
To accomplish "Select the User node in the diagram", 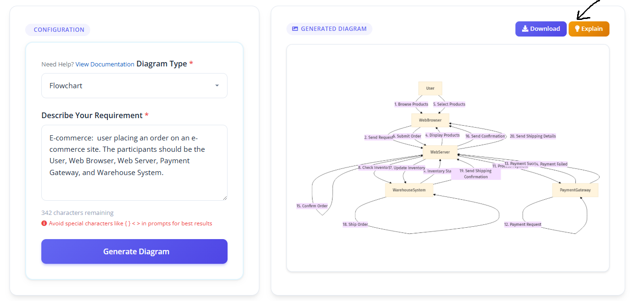I will point(430,88).
